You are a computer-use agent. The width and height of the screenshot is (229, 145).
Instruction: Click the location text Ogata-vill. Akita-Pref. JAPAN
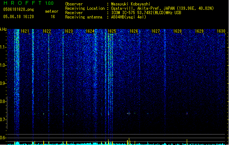point(143,8)
